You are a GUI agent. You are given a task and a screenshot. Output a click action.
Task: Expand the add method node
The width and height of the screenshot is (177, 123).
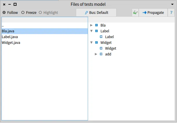96,54
